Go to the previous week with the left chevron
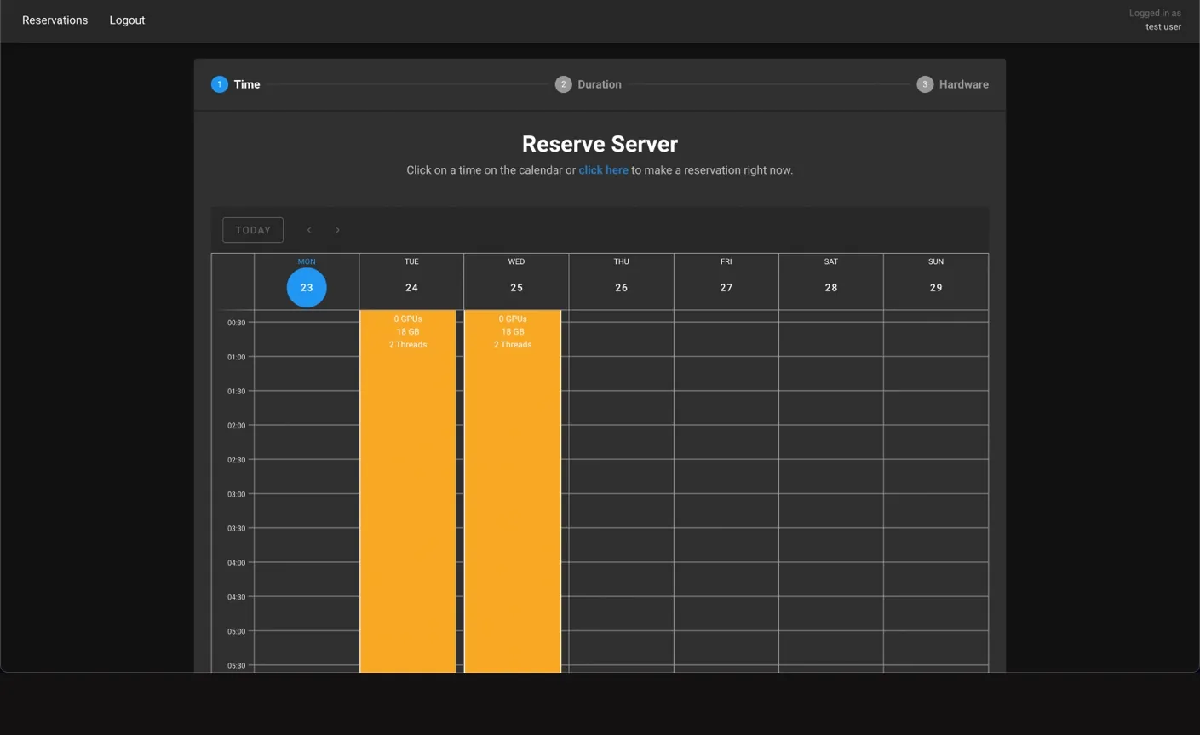Viewport: 1200px width, 735px height. 309,230
